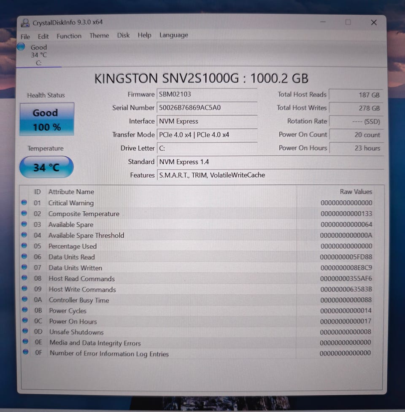Viewport: 405px width, 412px height.
Task: Click the status dot for Available Spare Threshold
Action: (x=24, y=234)
